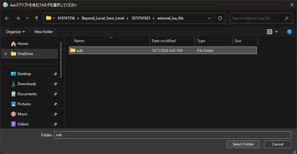297x154 pixels.
Task: Open the arrow after 1073741923 breadcrumb
Action: click(154, 18)
